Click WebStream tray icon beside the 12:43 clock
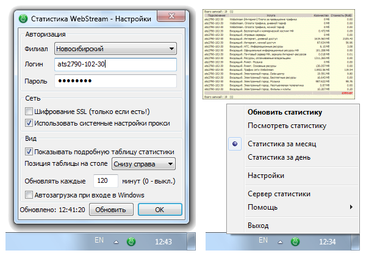The height and width of the screenshot is (256, 366). pos(131,242)
